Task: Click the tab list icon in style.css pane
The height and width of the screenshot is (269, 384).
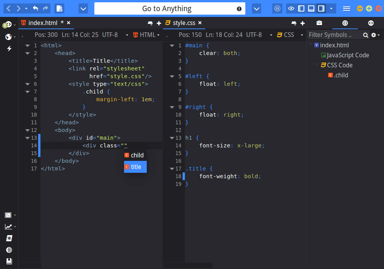Action: [294, 23]
